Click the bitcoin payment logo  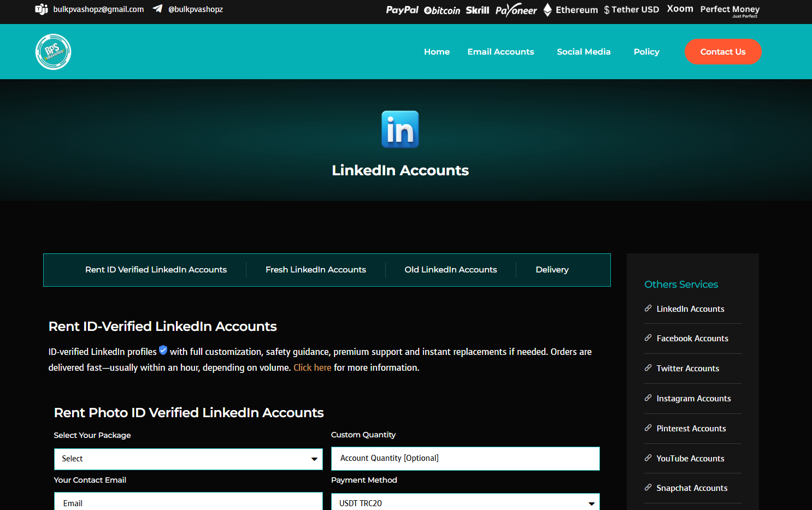click(442, 10)
